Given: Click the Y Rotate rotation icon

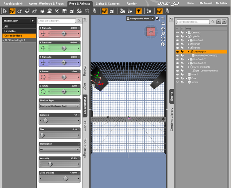Looking at the screenshot, I should 43,92.
